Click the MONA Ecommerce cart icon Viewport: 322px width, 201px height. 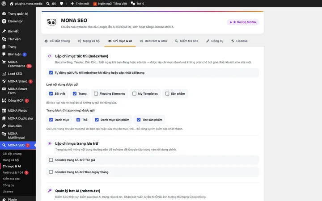pos(4,62)
